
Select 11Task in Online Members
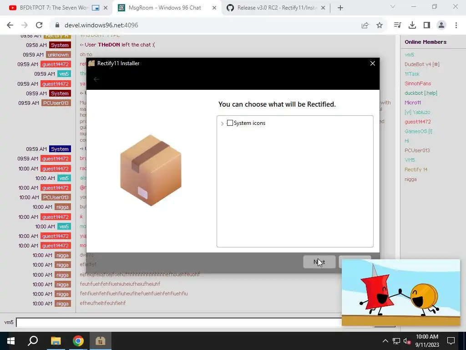[412, 74]
